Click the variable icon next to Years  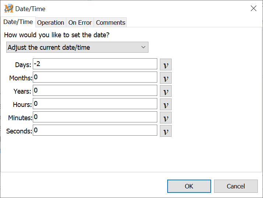[x=166, y=91]
